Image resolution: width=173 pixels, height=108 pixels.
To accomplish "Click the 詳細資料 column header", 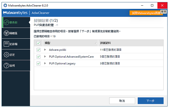I will (131, 43).
